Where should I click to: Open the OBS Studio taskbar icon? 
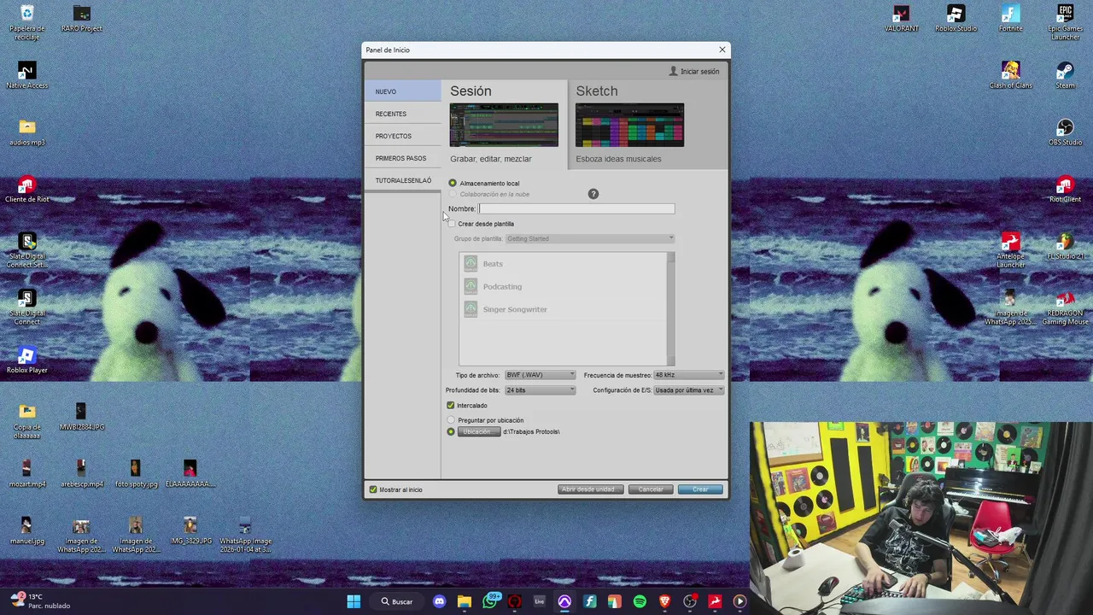coord(690,602)
